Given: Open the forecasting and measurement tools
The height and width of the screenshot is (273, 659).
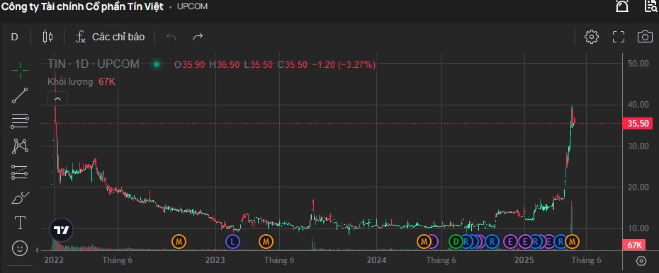Looking at the screenshot, I should pyautogui.click(x=20, y=172).
